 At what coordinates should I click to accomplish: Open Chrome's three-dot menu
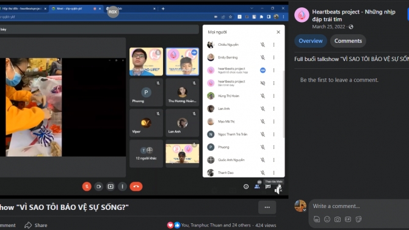click(x=283, y=16)
